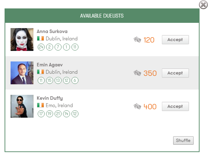Viewport: 208px width, 157px height.
Task: Shuffle the available duelists list
Action: pos(183,140)
